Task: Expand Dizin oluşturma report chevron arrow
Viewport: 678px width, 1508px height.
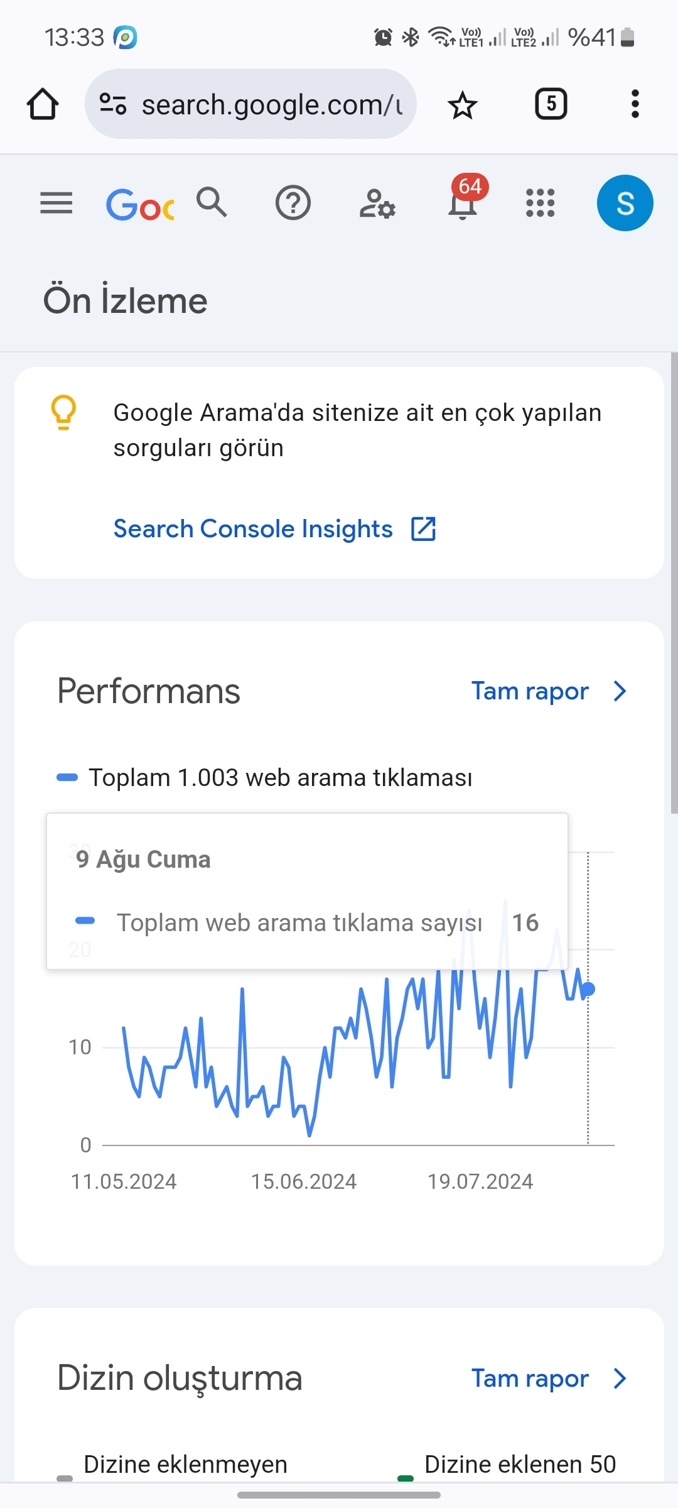Action: pyautogui.click(x=620, y=1379)
